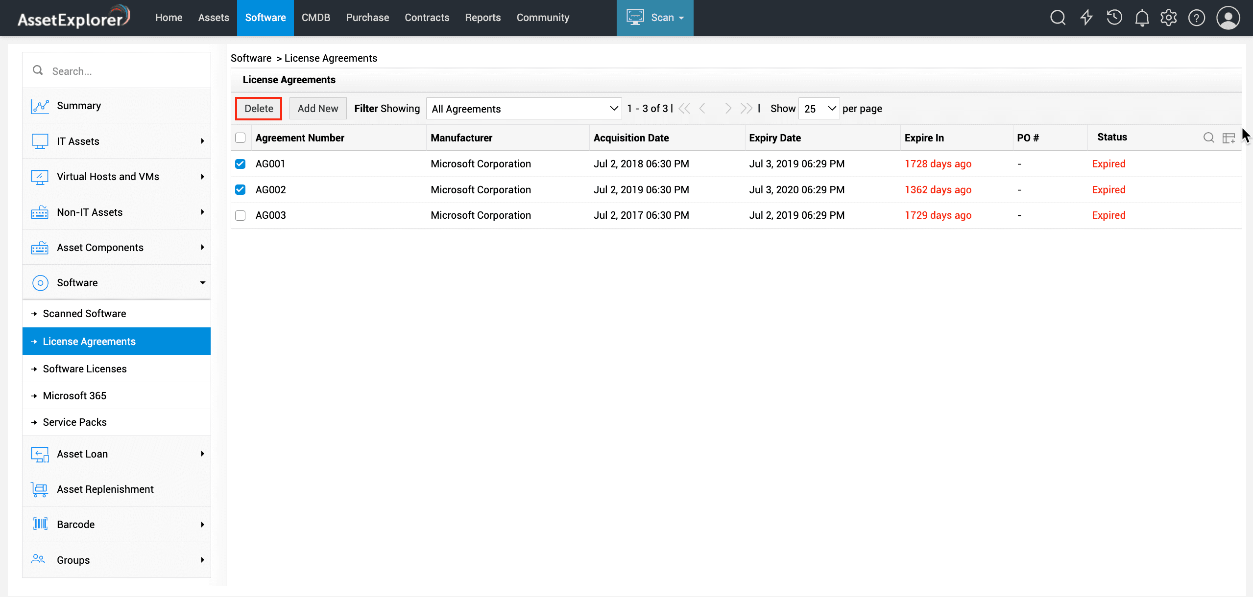Click the help question mark icon
Viewport: 1253px width, 597px height.
[x=1197, y=18]
